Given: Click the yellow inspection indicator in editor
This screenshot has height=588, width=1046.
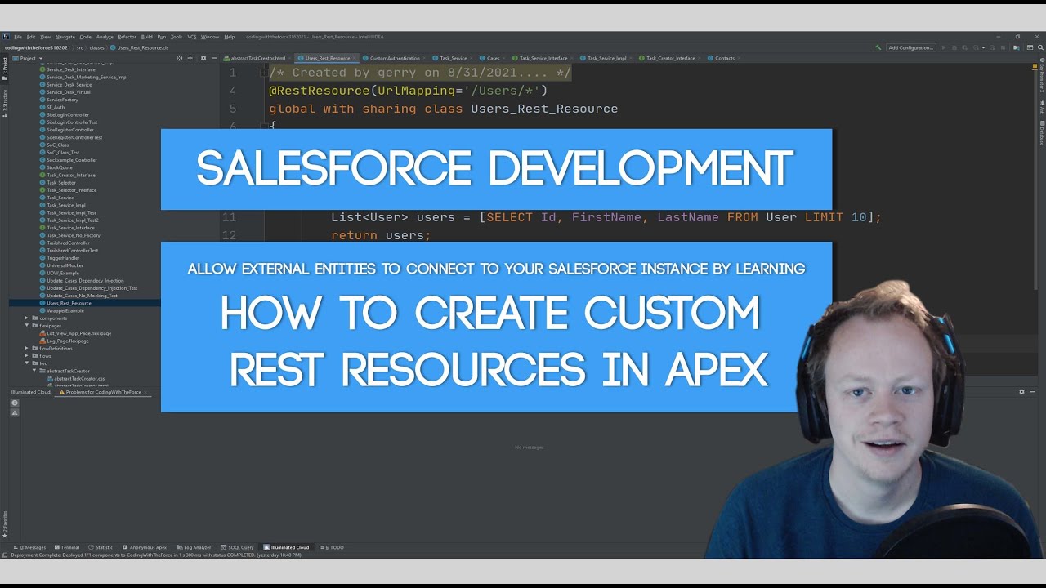Looking at the screenshot, I should pyautogui.click(x=1035, y=66).
